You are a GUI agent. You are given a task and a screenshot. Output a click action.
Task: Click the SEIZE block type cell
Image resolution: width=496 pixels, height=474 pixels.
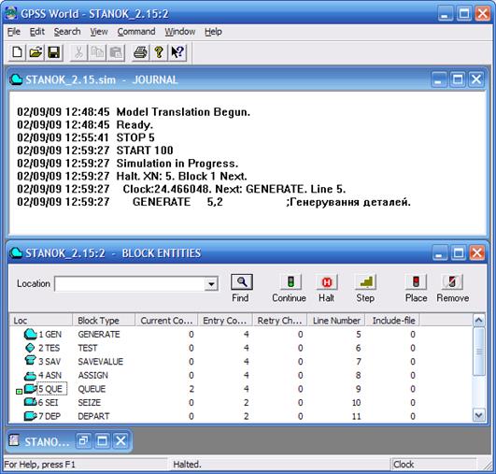[89, 402]
